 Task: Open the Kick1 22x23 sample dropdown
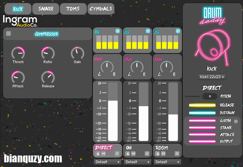[212, 77]
